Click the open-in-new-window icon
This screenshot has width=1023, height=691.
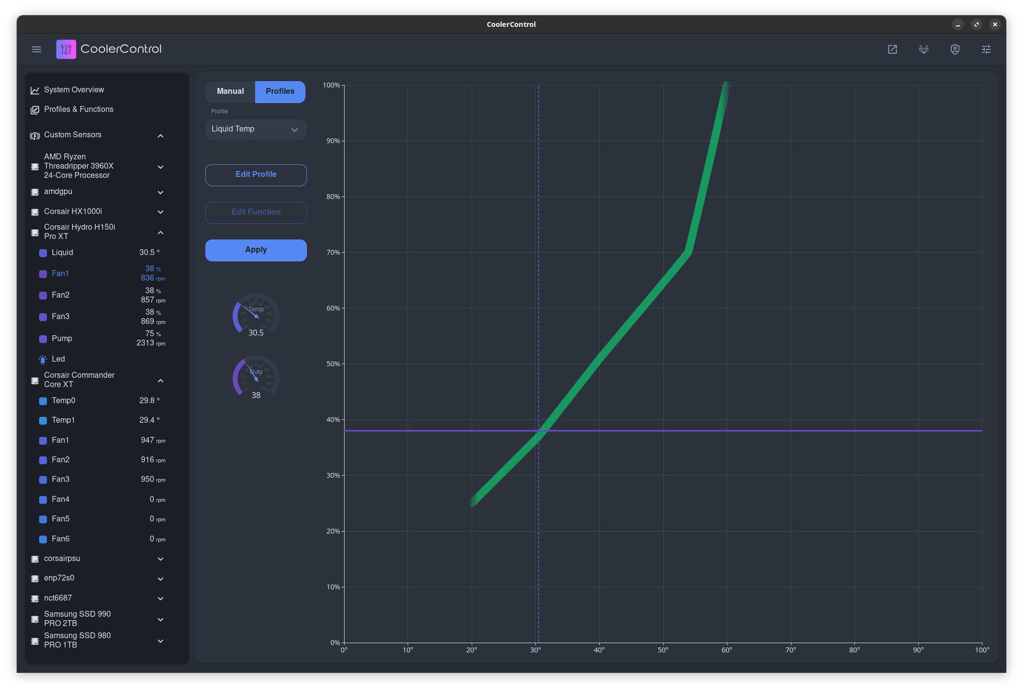pos(892,49)
